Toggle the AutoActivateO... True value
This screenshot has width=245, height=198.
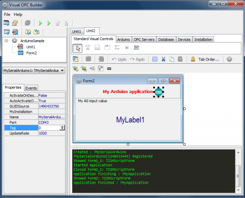click(51, 101)
